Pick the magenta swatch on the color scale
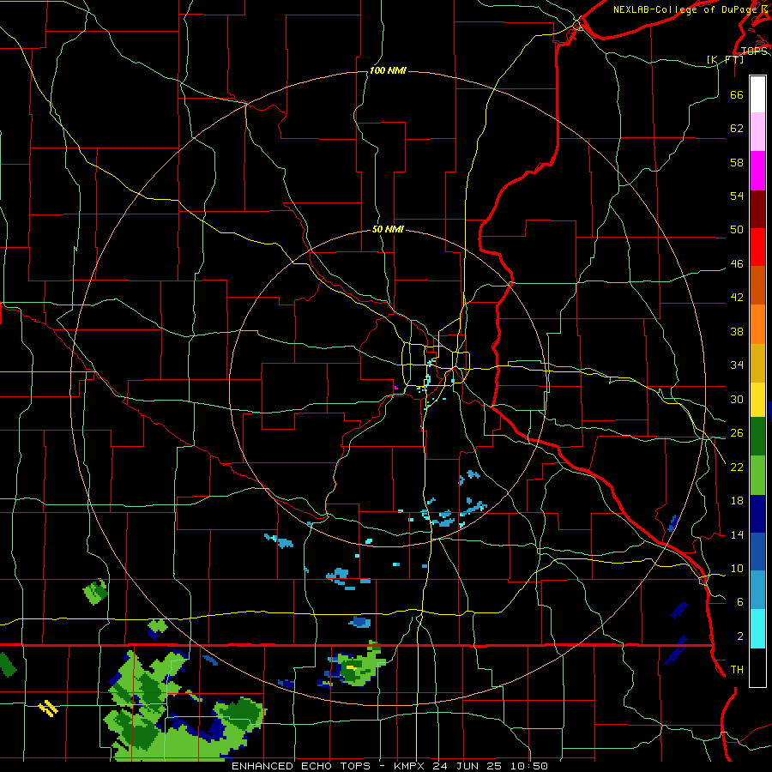Screen dimensions: 772x772 (757, 171)
